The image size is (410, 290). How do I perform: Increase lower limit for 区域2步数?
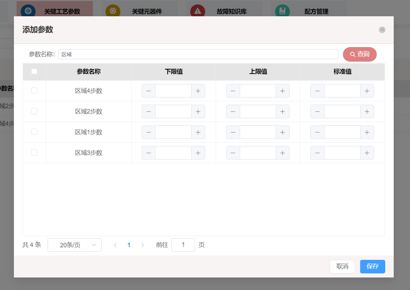point(198,111)
